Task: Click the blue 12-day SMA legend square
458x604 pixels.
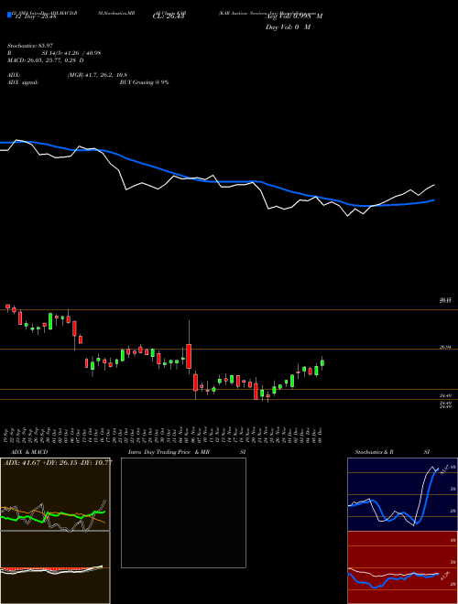Action: pos(9,16)
